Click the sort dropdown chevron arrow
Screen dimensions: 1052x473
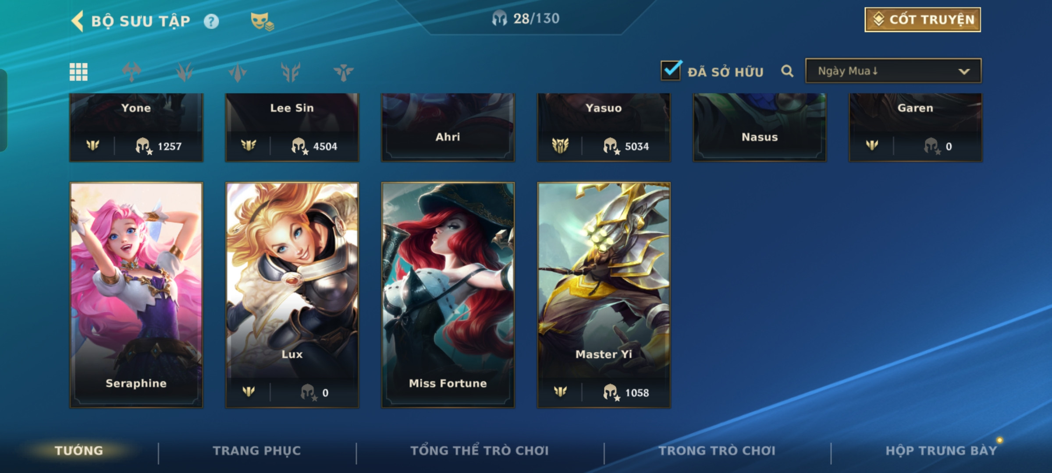(x=964, y=71)
